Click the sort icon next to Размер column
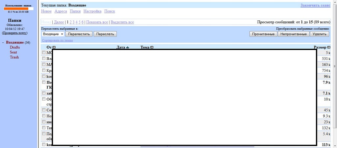The height and width of the screenshot is (148, 337). [x=329, y=47]
